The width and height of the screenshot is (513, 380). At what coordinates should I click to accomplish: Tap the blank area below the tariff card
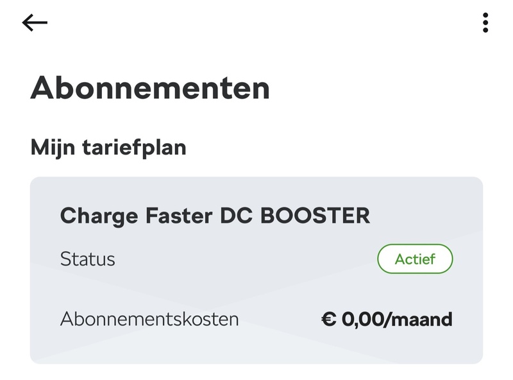256,372
